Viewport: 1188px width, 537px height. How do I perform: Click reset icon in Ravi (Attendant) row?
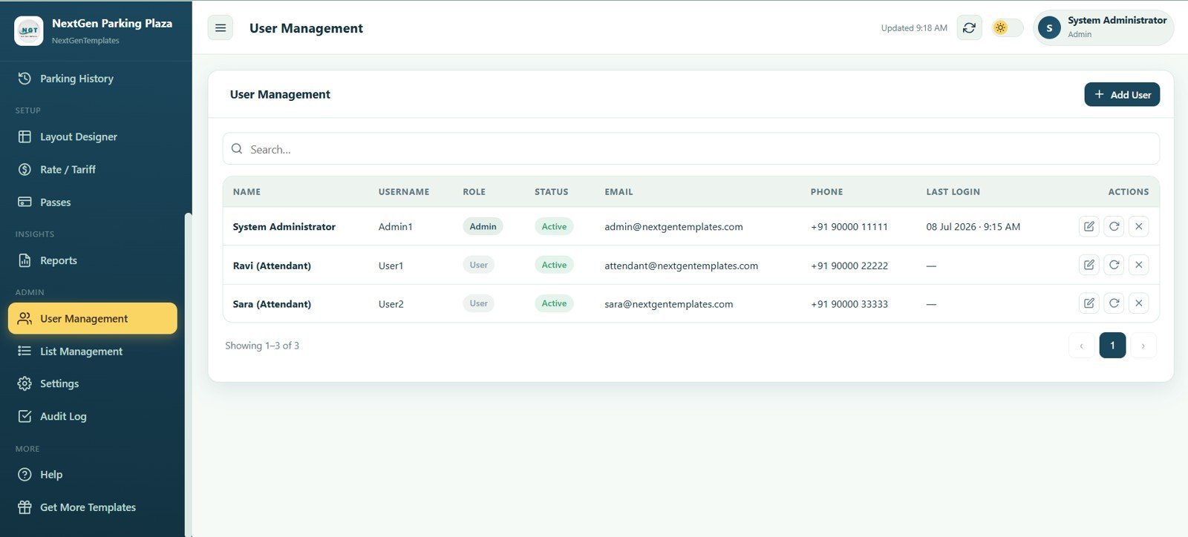point(1114,265)
